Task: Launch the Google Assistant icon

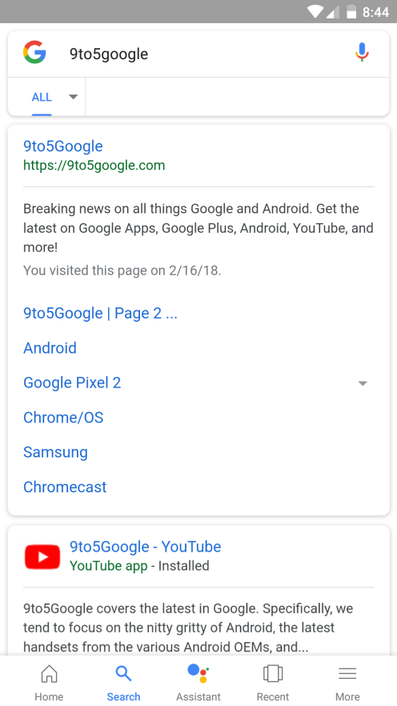Action: [198, 674]
